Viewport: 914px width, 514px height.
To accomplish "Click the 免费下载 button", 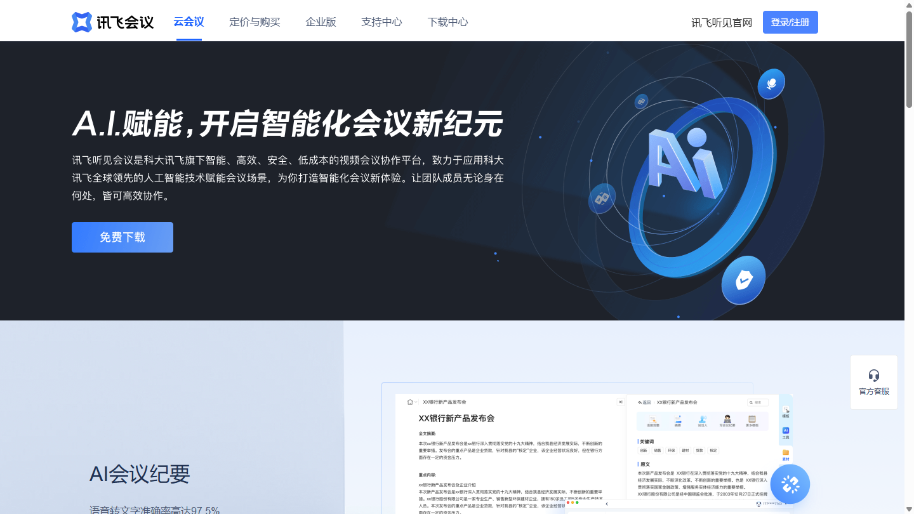I will 123,237.
